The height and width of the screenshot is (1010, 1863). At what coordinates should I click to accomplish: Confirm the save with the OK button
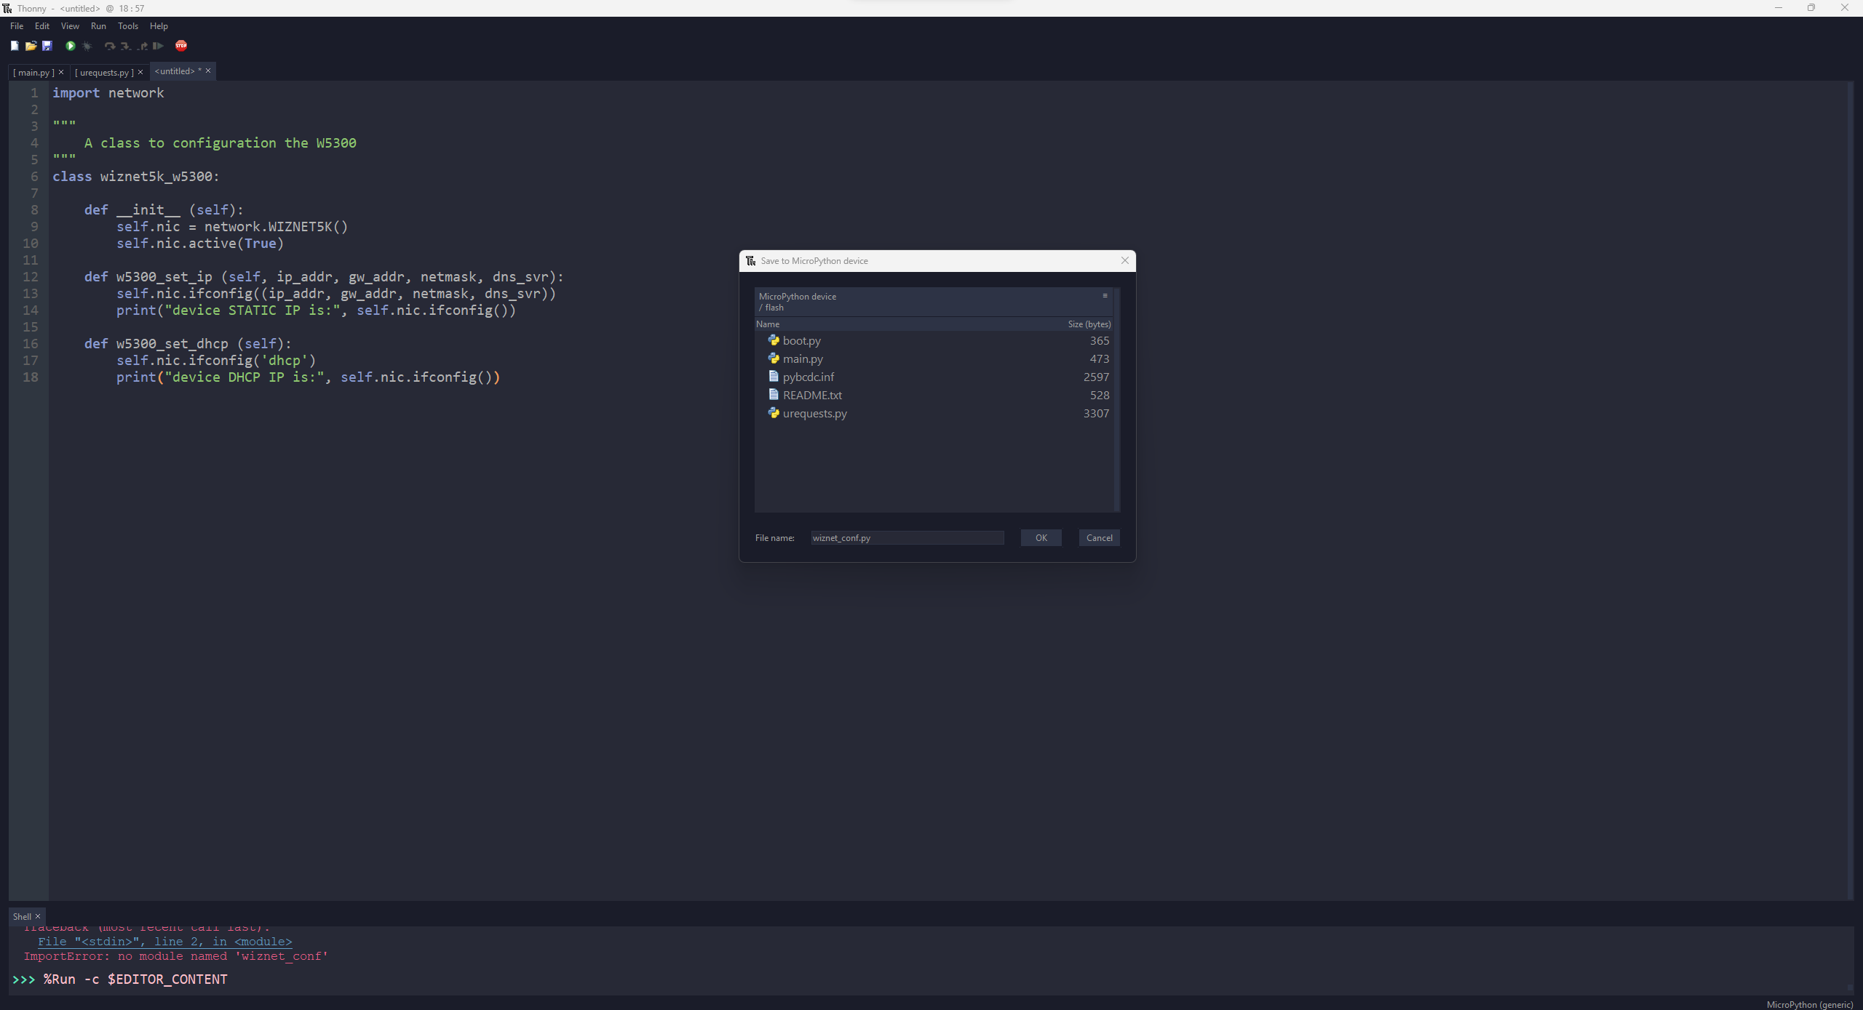point(1041,537)
